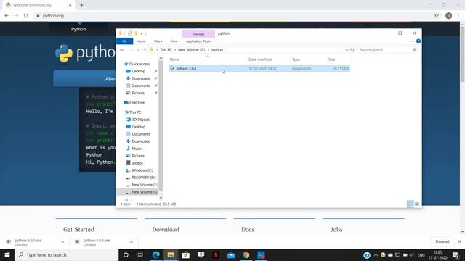Switch to Chrome in taskbar
This screenshot has height=261, width=465.
(246, 254)
